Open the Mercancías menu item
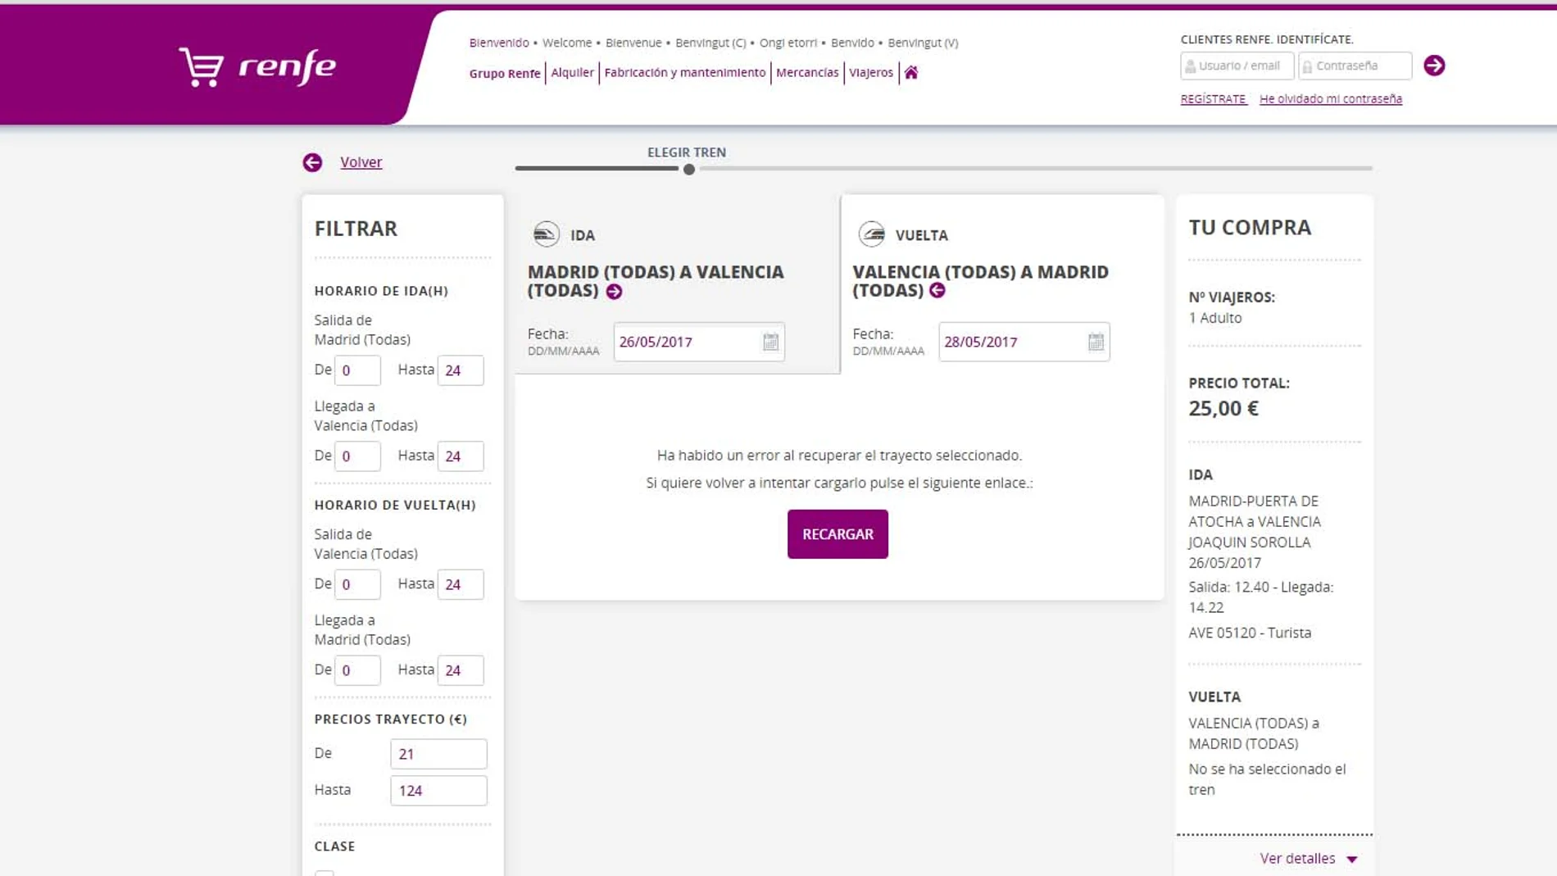This screenshot has width=1557, height=876. [807, 72]
